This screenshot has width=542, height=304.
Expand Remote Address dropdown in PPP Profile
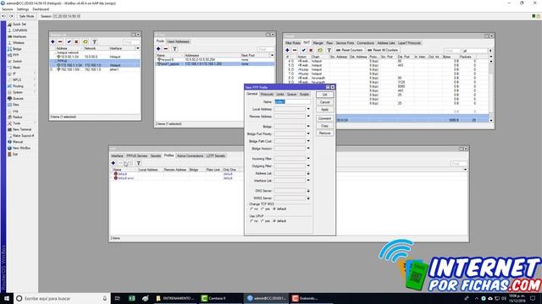click(308, 117)
